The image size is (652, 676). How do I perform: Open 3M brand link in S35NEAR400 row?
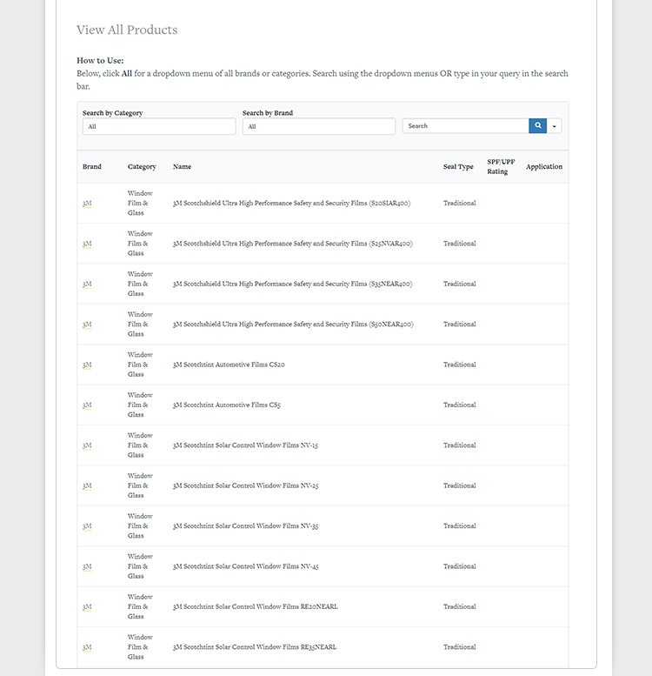[x=87, y=284]
